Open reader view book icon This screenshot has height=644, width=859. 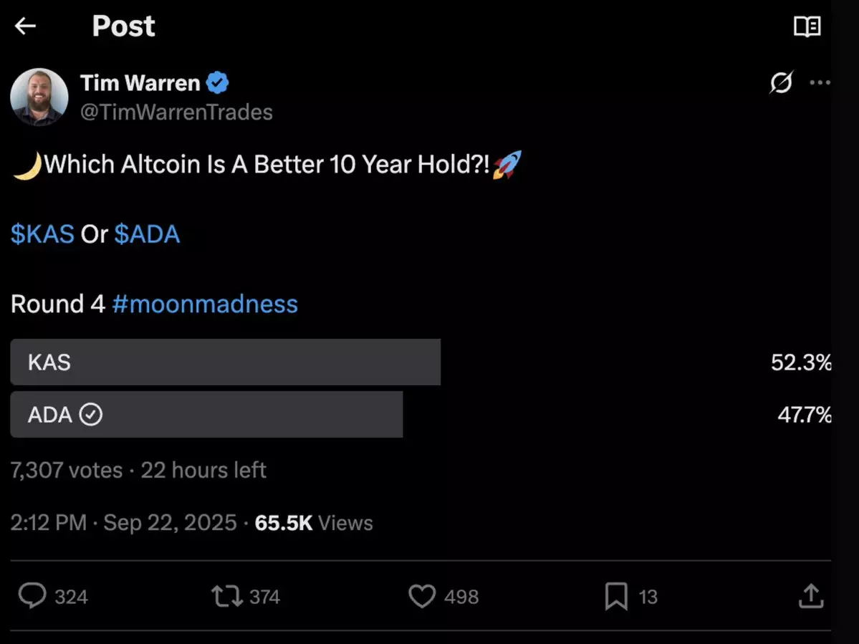807,27
